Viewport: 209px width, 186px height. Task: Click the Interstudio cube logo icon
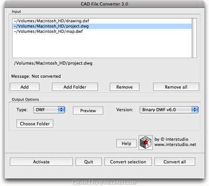[x=145, y=142]
